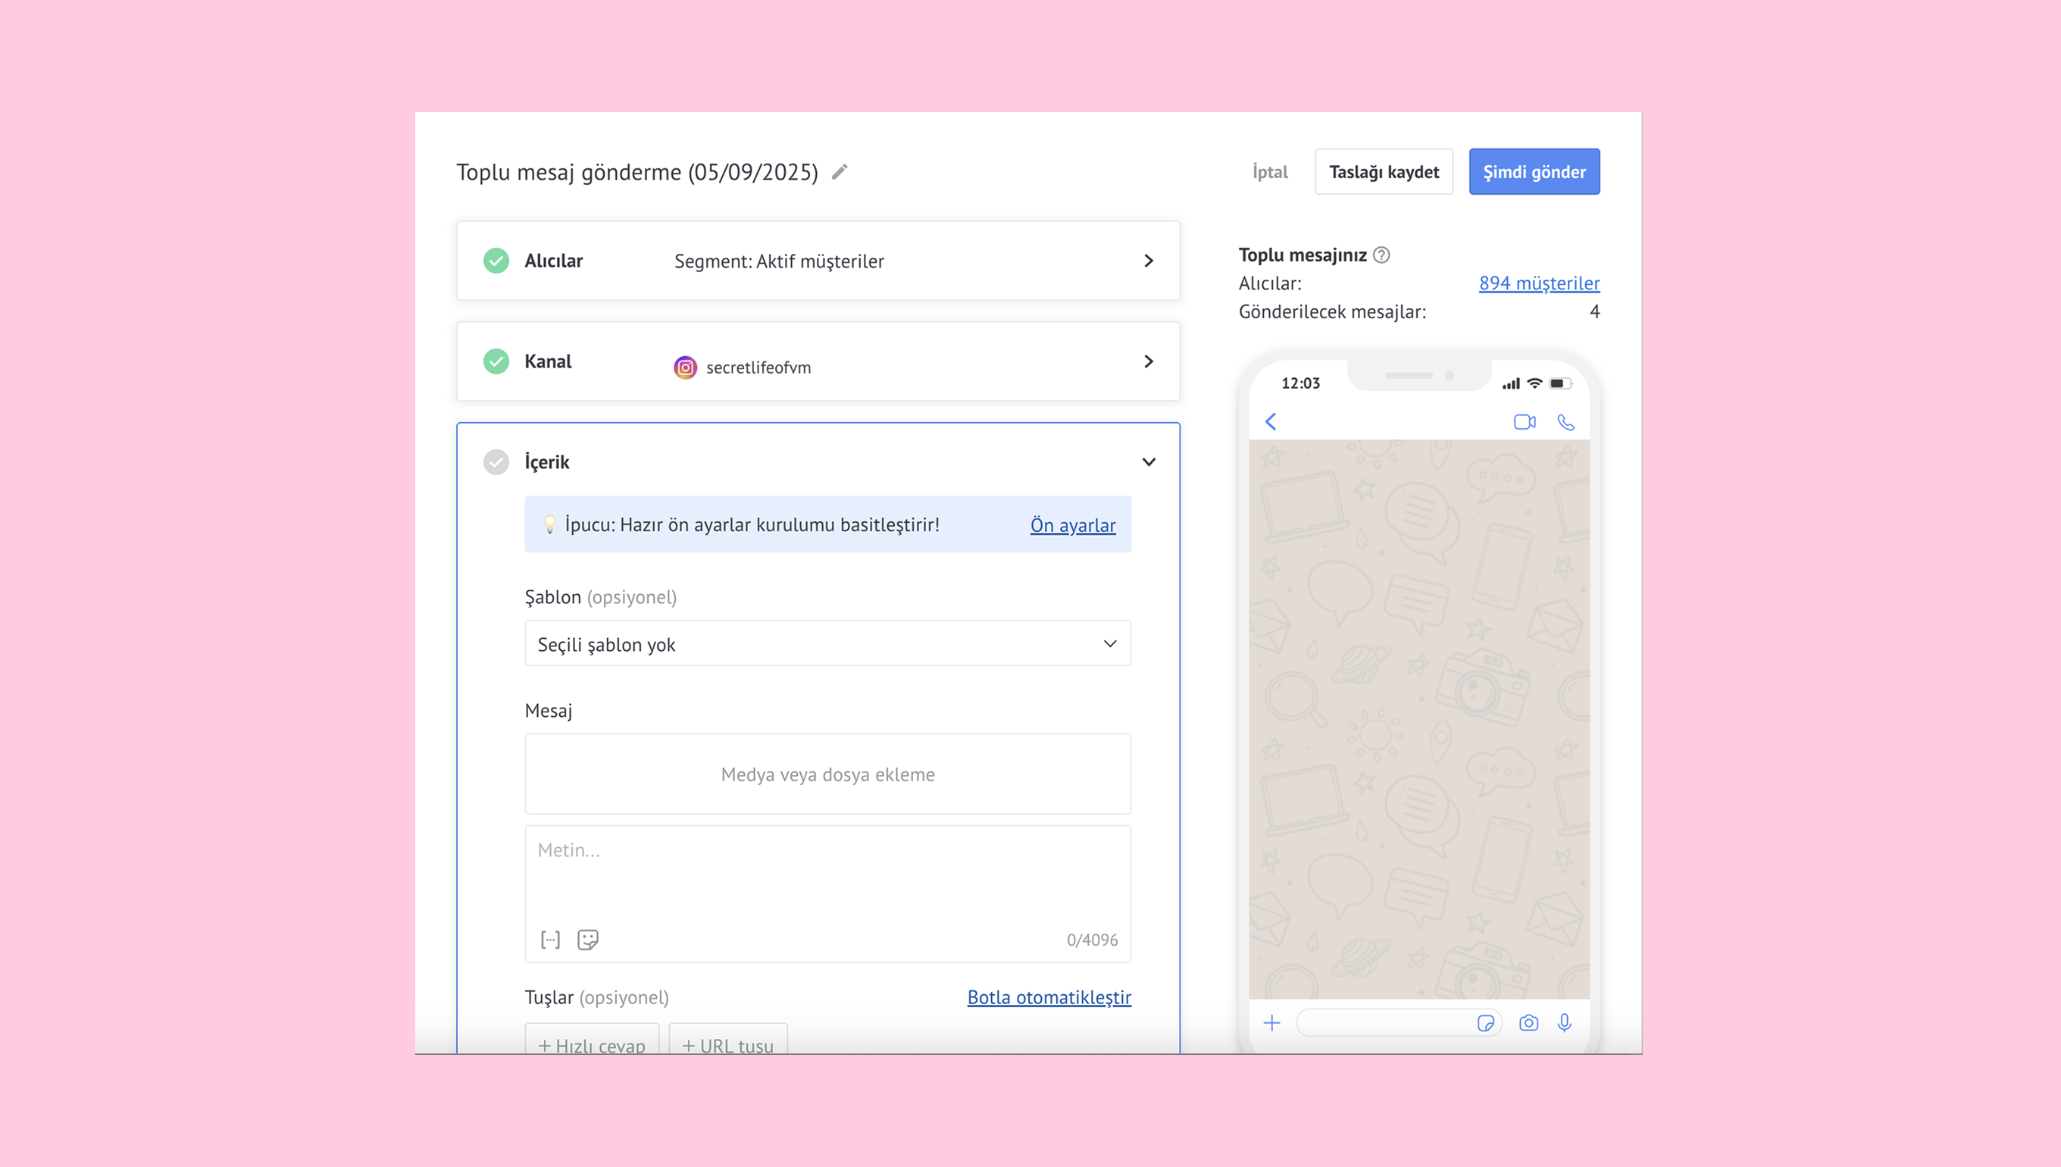Click grey checkmark next to İçerik
The image size is (2061, 1167).
pyautogui.click(x=496, y=461)
